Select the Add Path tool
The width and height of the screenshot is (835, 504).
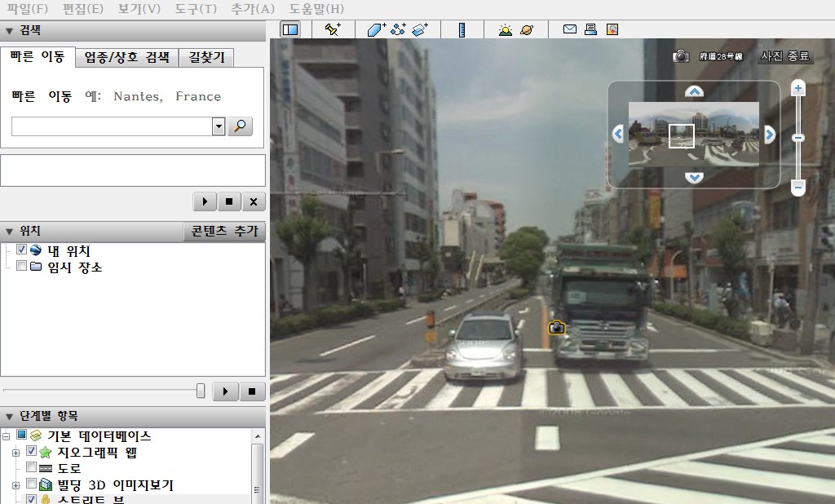click(398, 29)
